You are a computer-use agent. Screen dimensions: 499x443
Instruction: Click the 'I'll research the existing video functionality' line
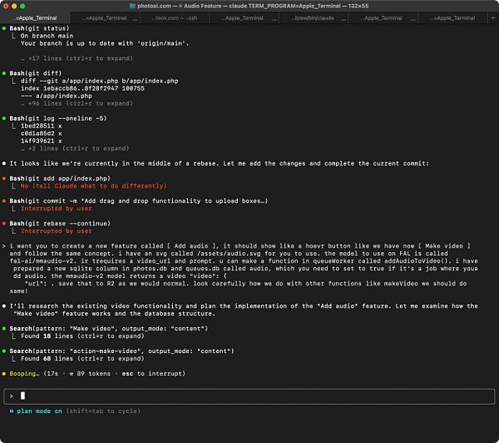point(244,310)
